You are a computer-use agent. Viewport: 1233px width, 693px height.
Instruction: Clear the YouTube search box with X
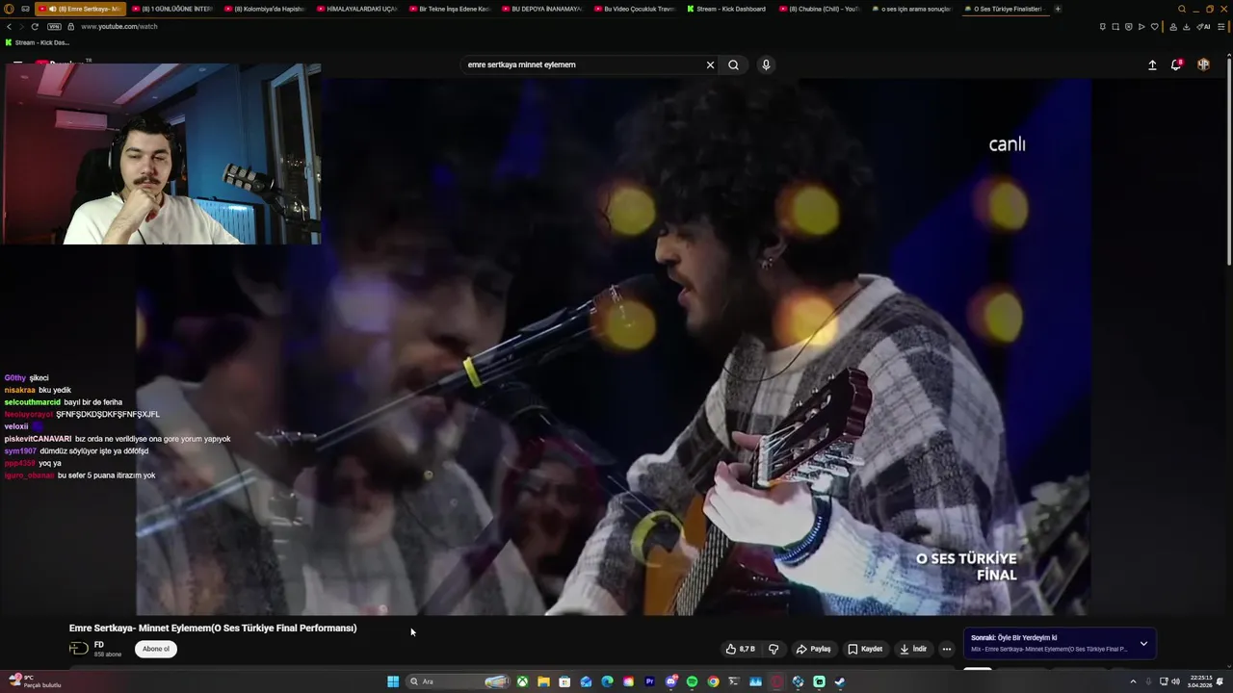[x=710, y=64]
